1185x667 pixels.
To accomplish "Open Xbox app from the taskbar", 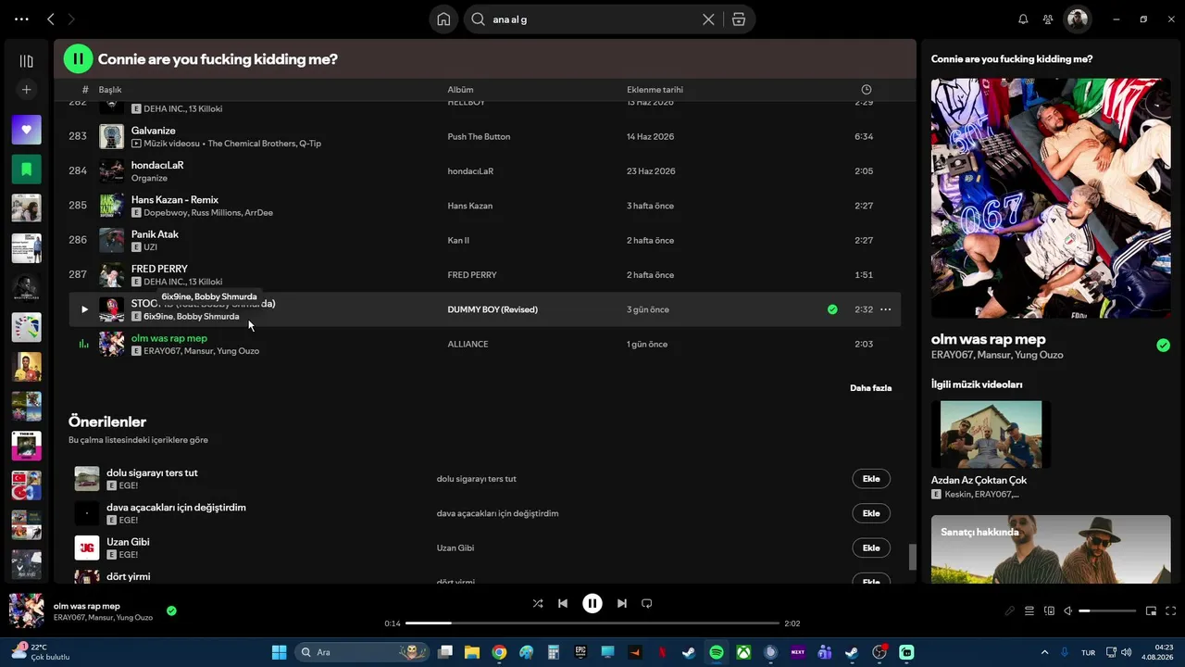I will click(743, 652).
